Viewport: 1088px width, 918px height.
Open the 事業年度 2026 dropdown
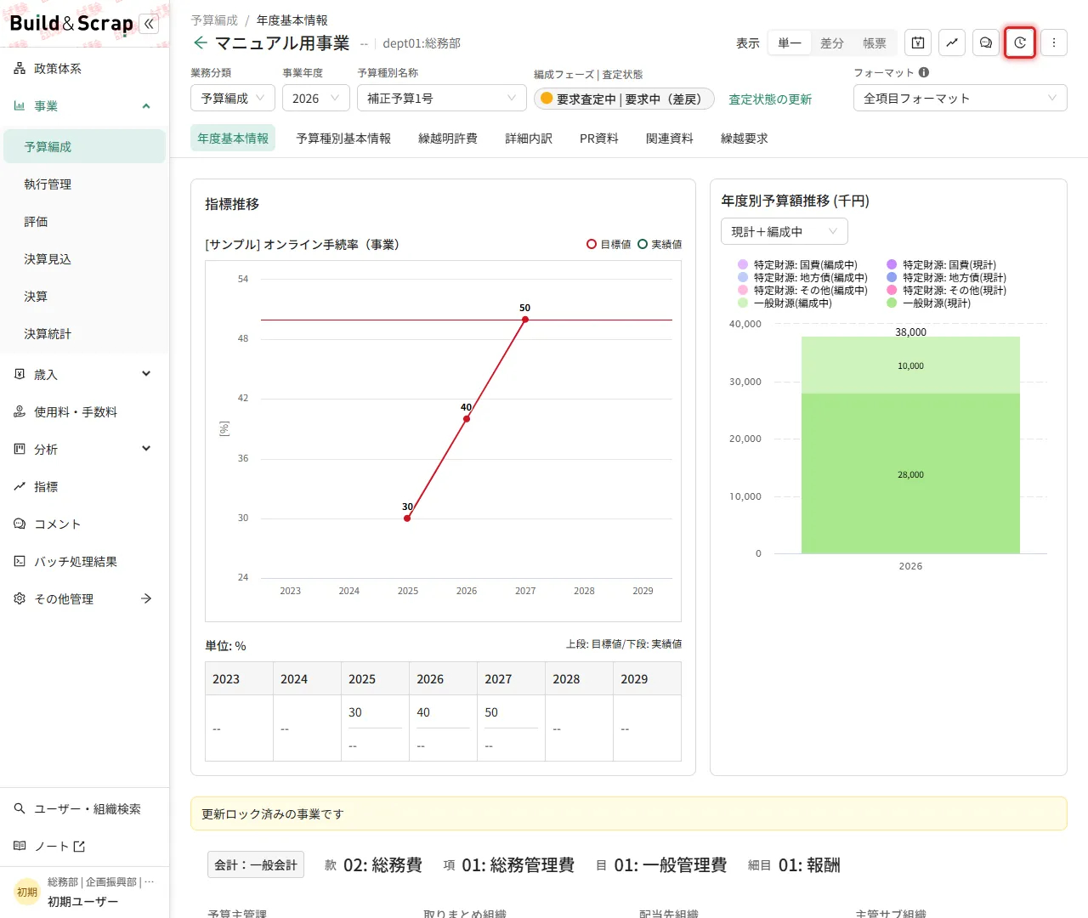(316, 98)
